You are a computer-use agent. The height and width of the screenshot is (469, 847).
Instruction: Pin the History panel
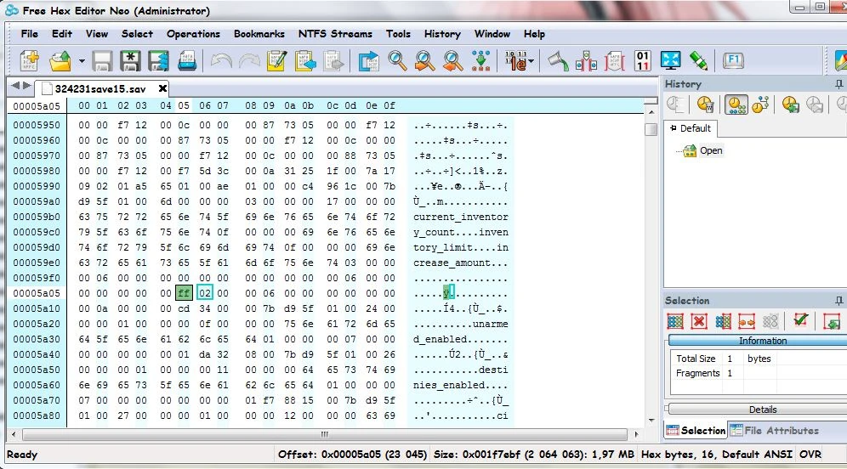(x=838, y=84)
